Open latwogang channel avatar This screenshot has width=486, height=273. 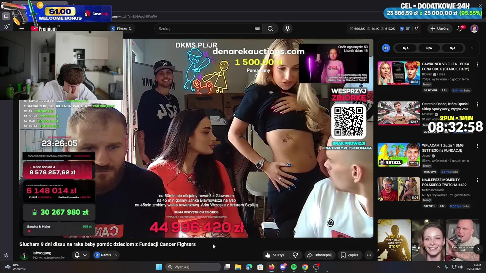[x=24, y=255]
